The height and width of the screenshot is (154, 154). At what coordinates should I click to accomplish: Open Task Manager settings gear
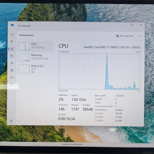coord(11,121)
